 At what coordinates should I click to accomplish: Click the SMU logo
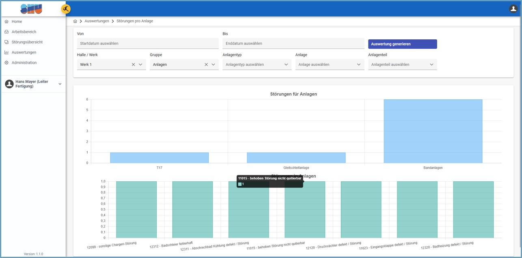31,9
